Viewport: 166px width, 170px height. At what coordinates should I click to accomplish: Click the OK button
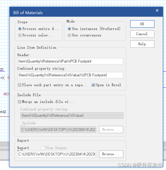click(x=142, y=24)
